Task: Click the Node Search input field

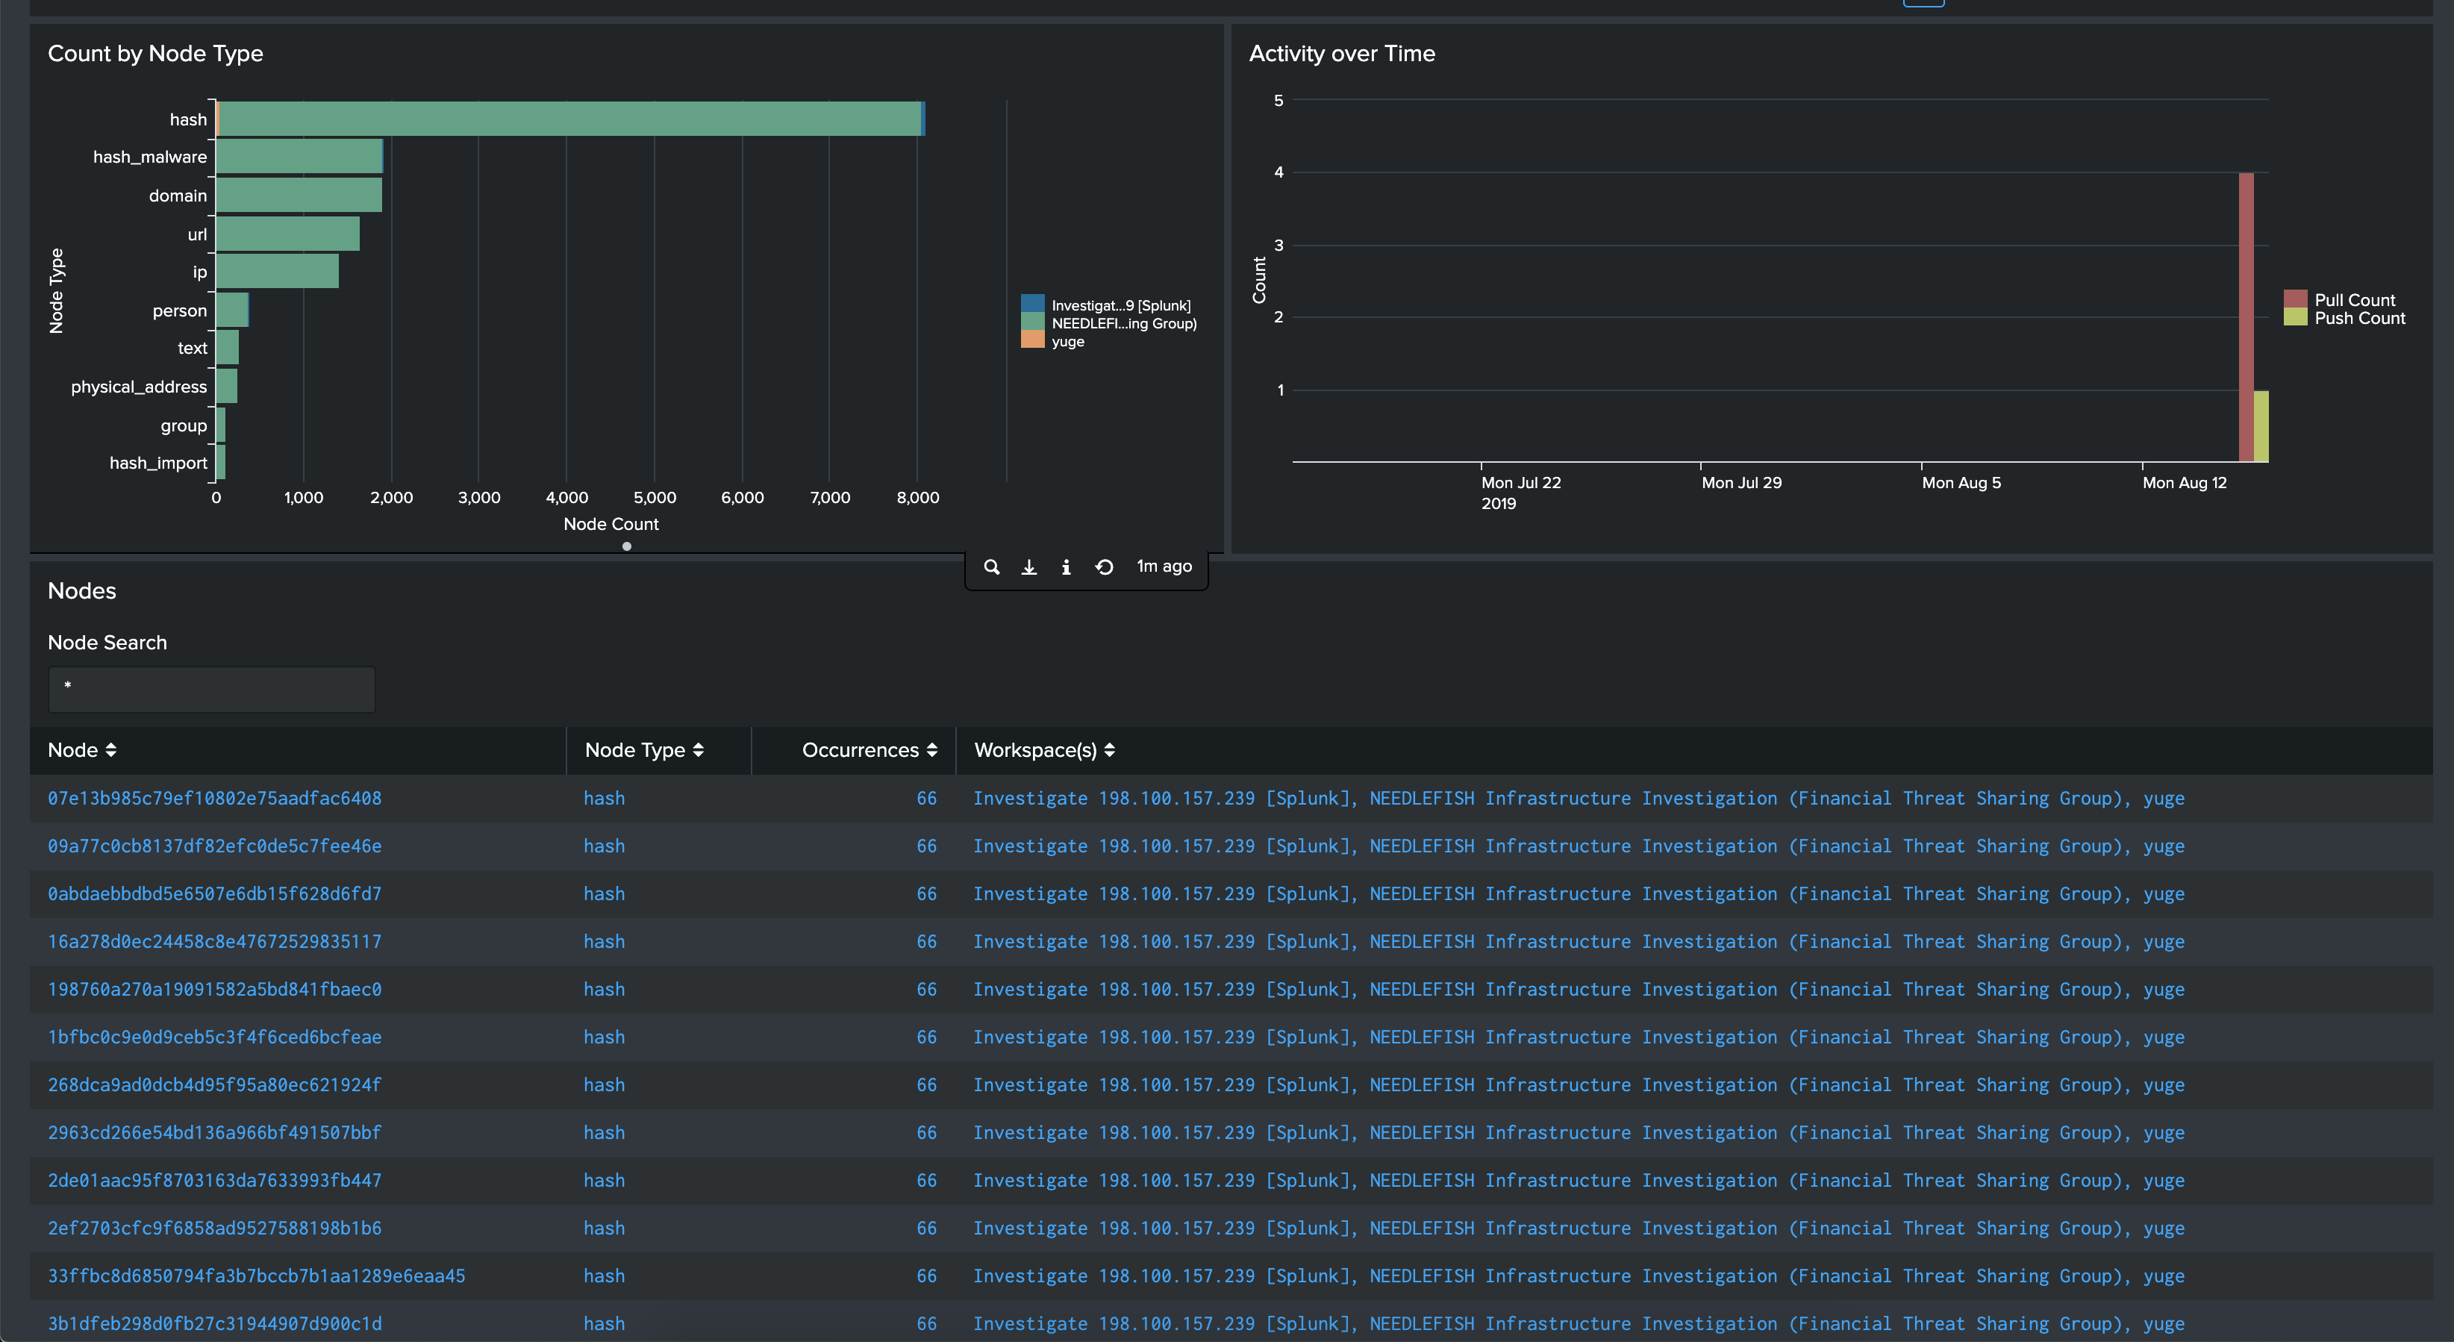Action: click(x=211, y=689)
